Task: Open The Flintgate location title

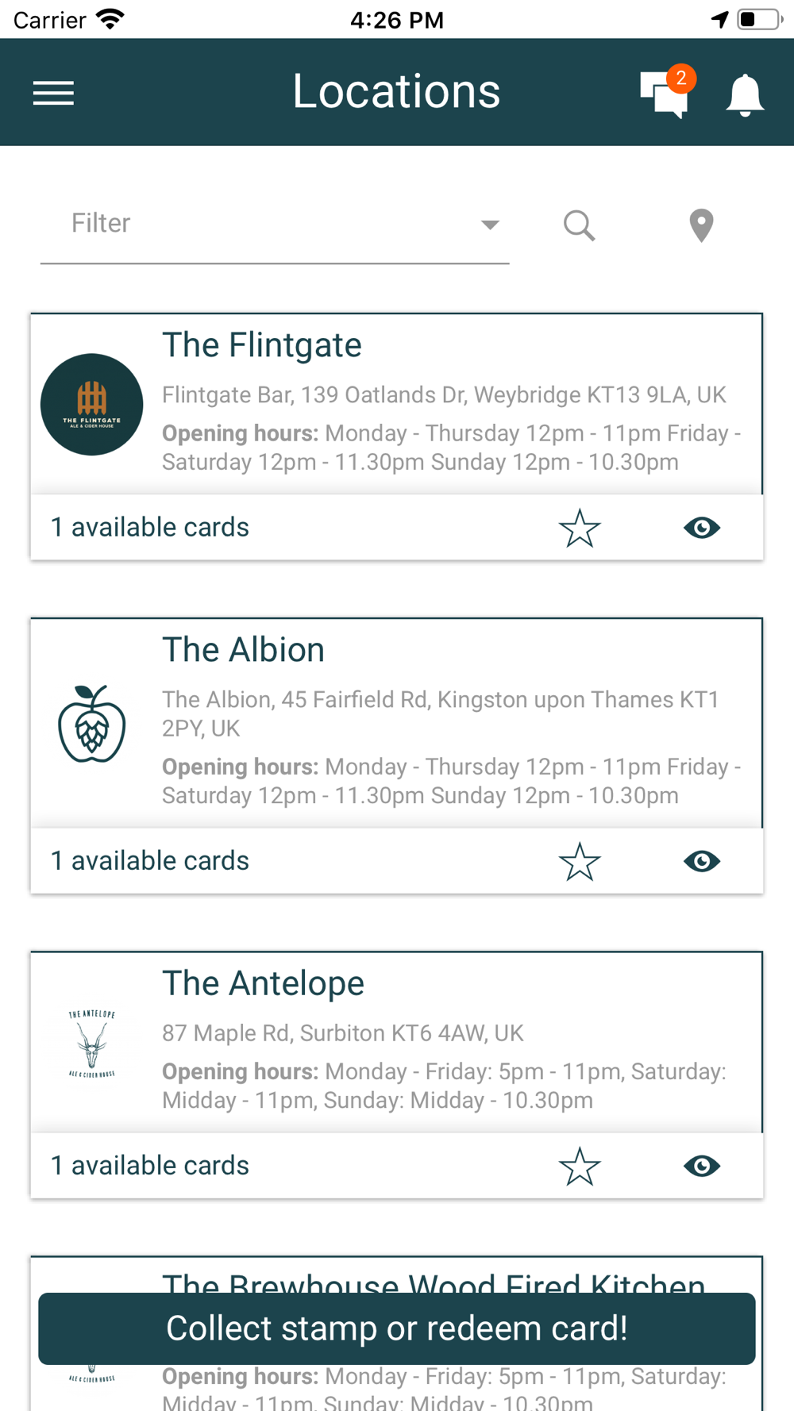Action: pyautogui.click(x=262, y=345)
